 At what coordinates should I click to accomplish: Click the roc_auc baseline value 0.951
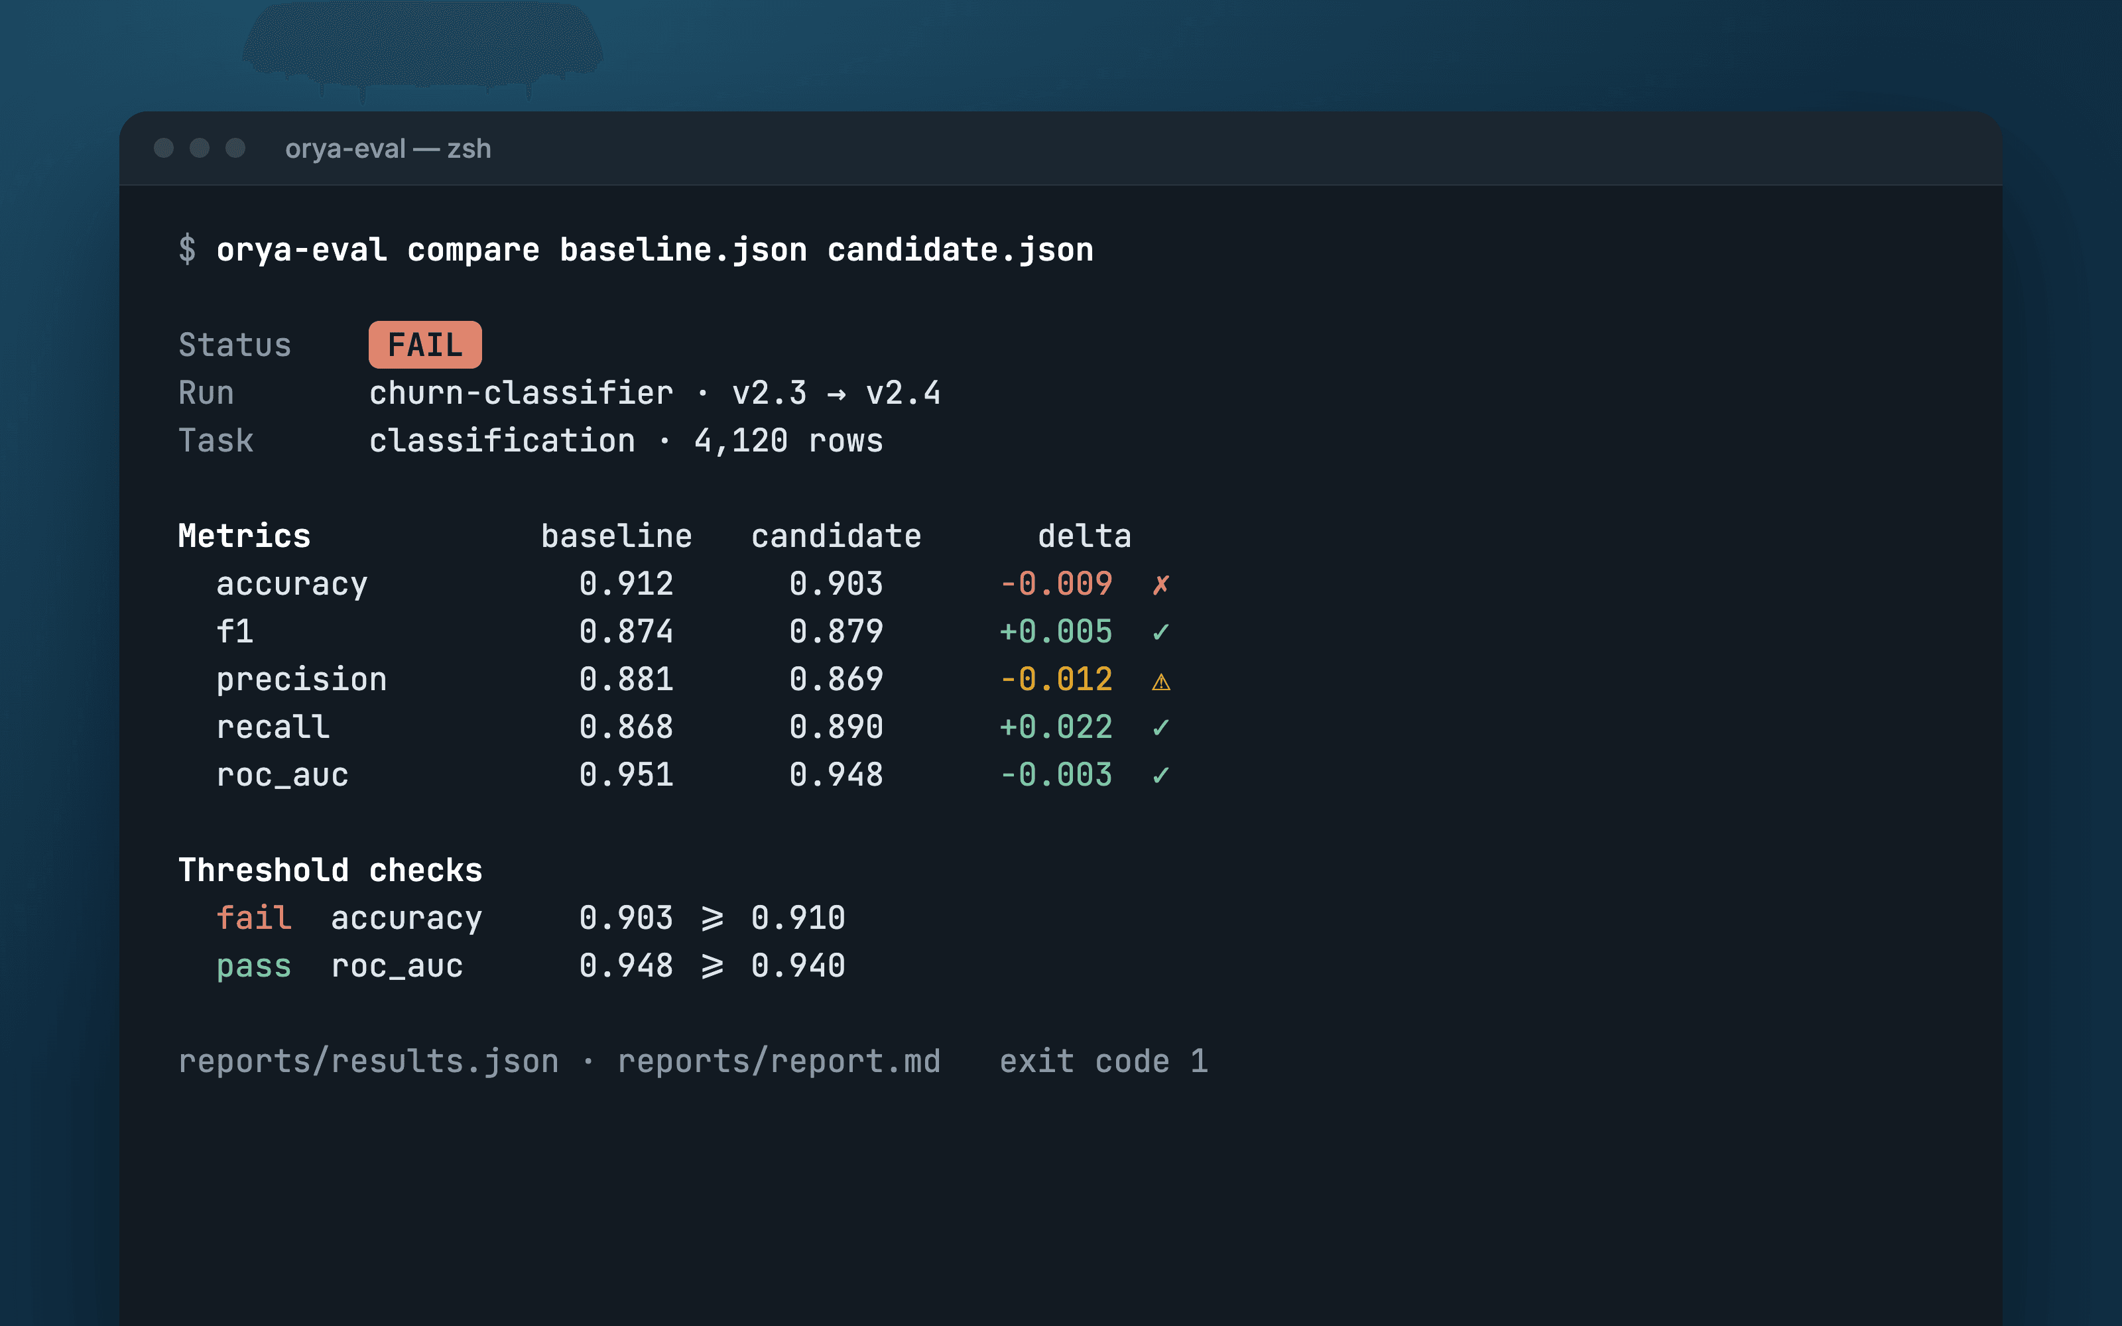tap(626, 775)
